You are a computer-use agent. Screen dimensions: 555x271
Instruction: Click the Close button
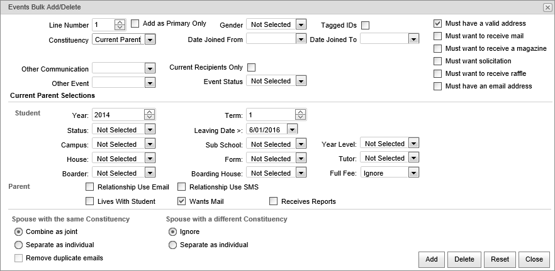[534, 259]
